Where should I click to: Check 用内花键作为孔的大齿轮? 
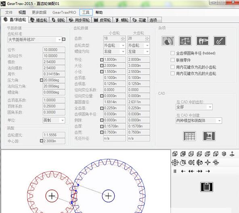point(172,74)
